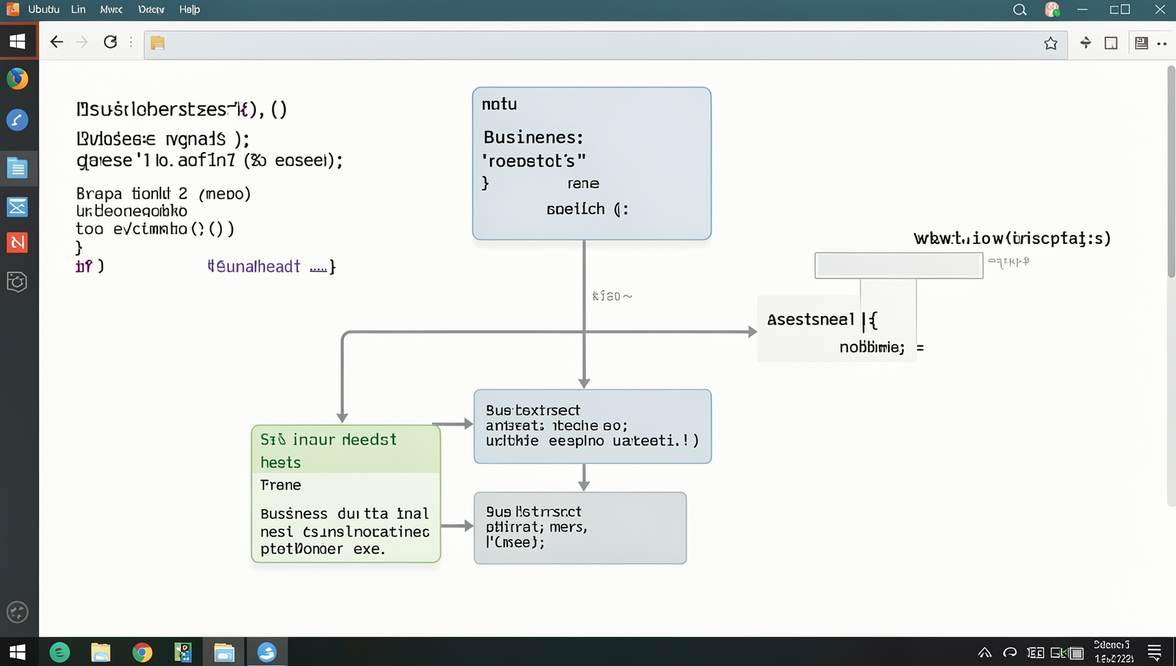This screenshot has width=1176, height=666.
Task: Click the round icon at dock bottom
Action: (x=17, y=612)
